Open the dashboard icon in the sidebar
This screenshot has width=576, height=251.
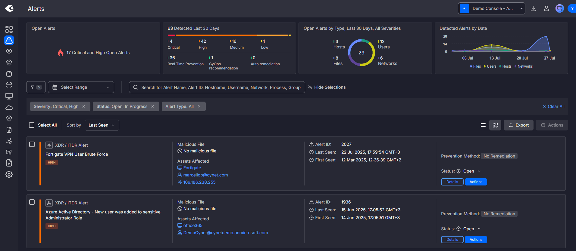[x=9, y=29]
